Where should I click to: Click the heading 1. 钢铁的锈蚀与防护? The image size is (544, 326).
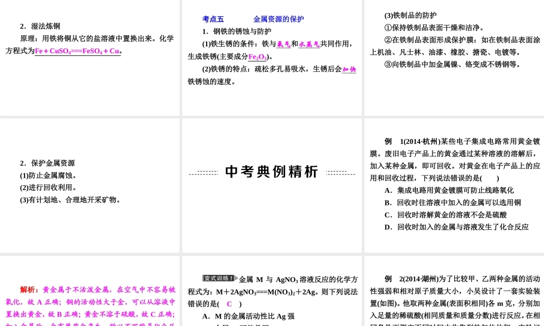point(237,32)
